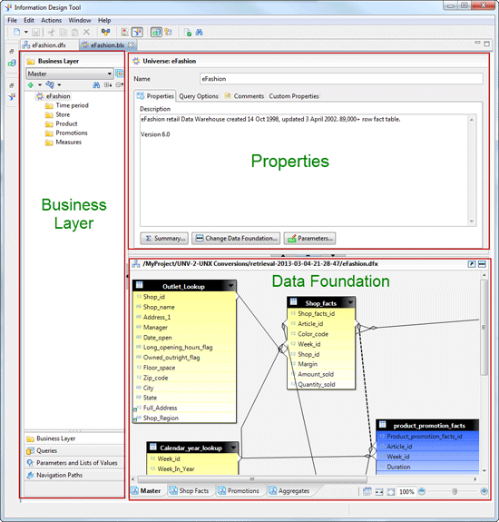Click the detach data foundation view icon

point(472,264)
